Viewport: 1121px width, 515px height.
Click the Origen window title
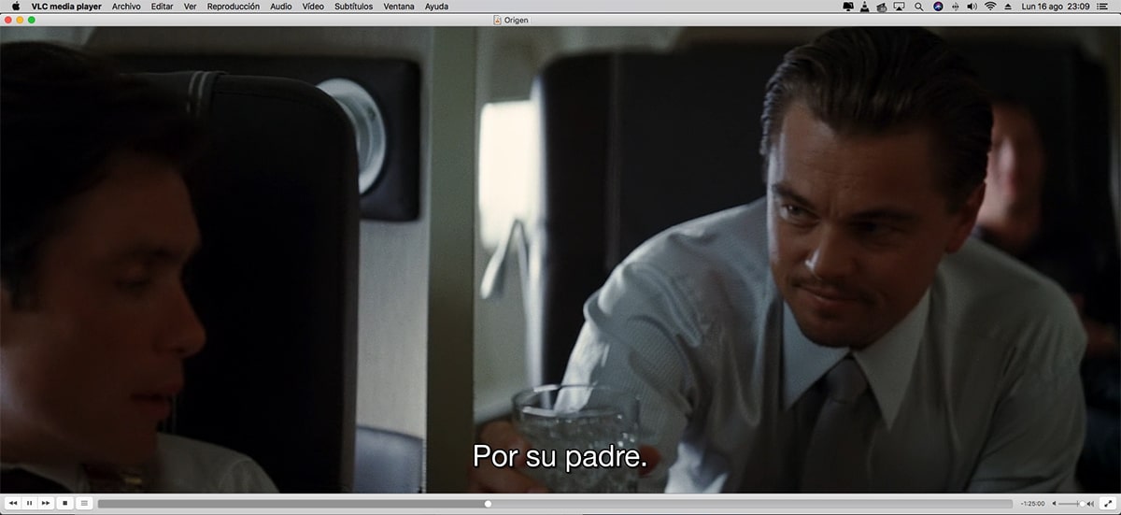(x=517, y=20)
